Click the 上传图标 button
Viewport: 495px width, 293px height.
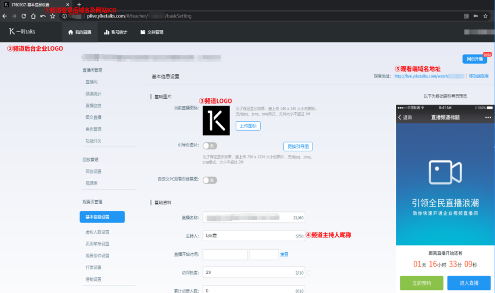click(x=248, y=126)
